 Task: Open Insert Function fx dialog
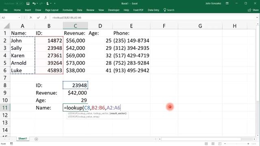(45, 17)
